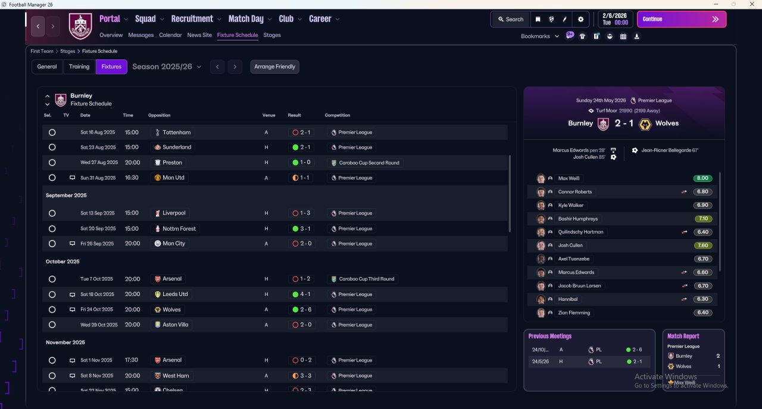Open the Season 2025/26 selector
This screenshot has height=409, width=762.
click(x=167, y=67)
